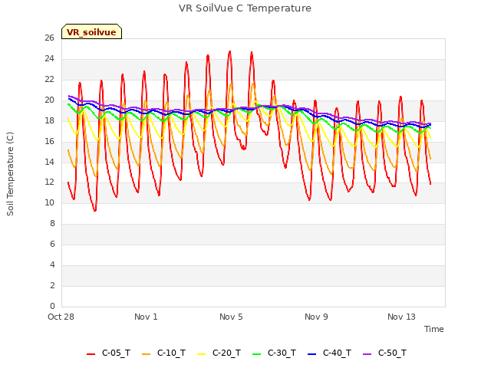Click the Soil Temperature (C) axis title
Viewport: 491px width, 368px height.
pyautogui.click(x=10, y=174)
